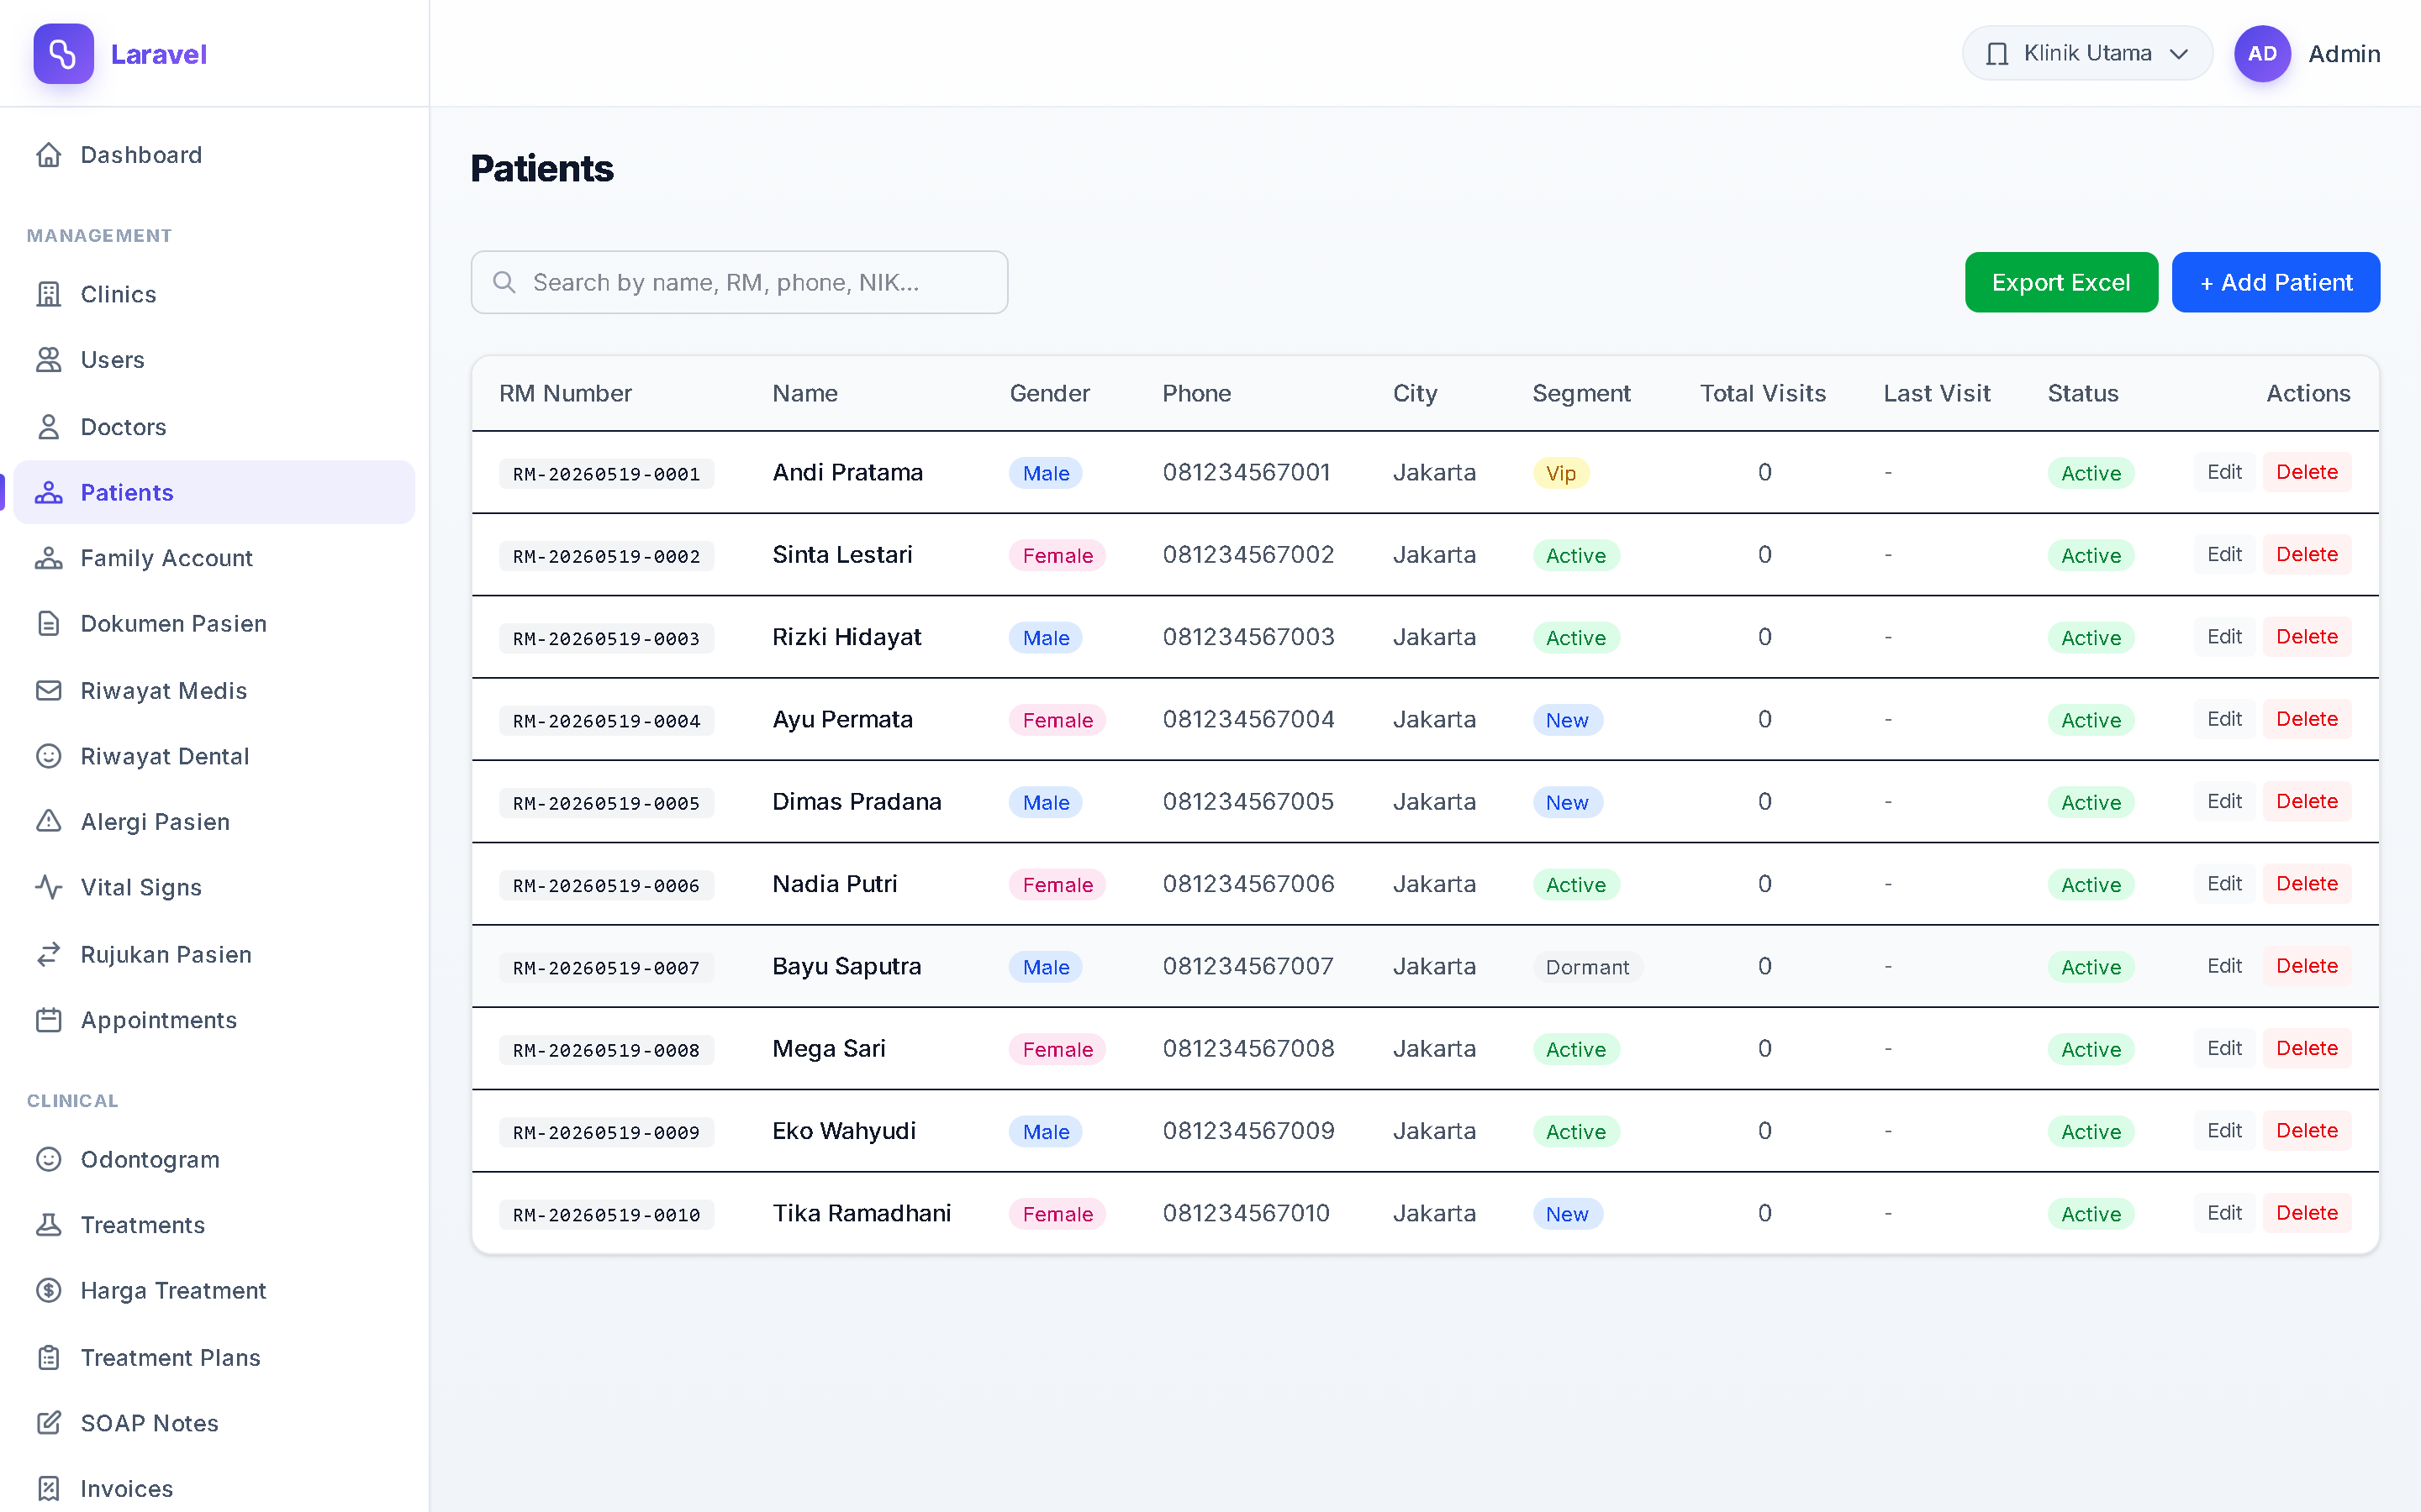Screen dimensions: 2421x1512
Task: Click the Invoices receipt icon
Action: point(49,1488)
